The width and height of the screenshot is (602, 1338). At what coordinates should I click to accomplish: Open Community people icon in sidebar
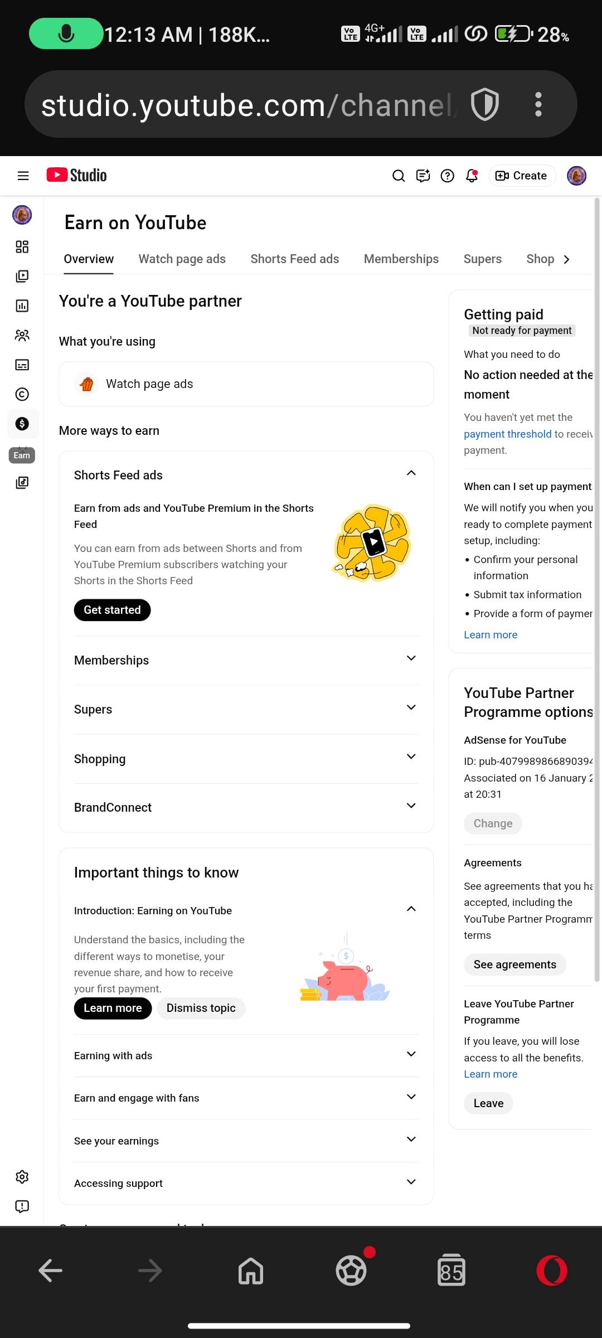22,335
